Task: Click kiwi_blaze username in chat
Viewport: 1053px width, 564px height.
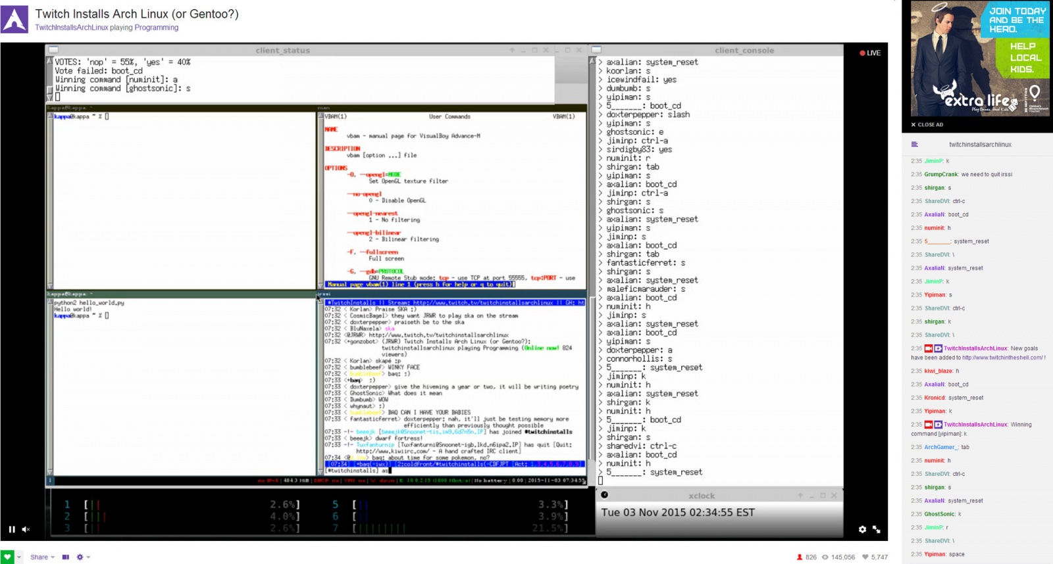Action: [938, 371]
